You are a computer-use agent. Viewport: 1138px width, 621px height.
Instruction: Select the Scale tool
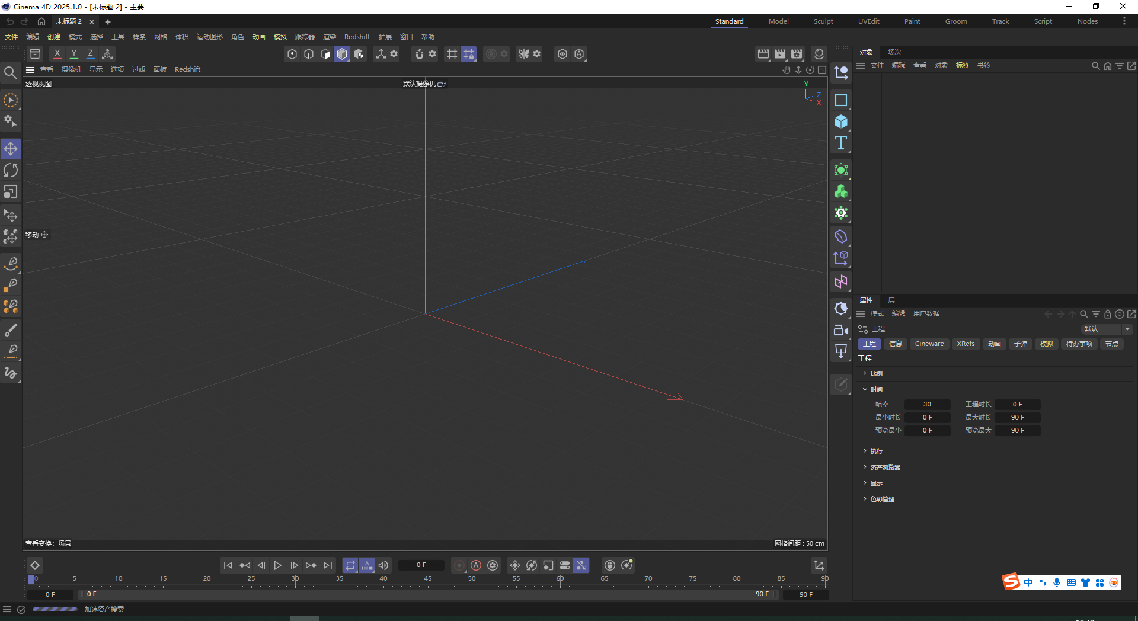click(x=11, y=191)
